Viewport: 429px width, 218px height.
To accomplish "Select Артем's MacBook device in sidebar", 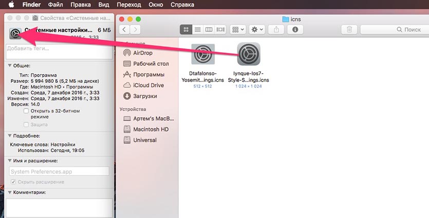I will pyautogui.click(x=148, y=119).
